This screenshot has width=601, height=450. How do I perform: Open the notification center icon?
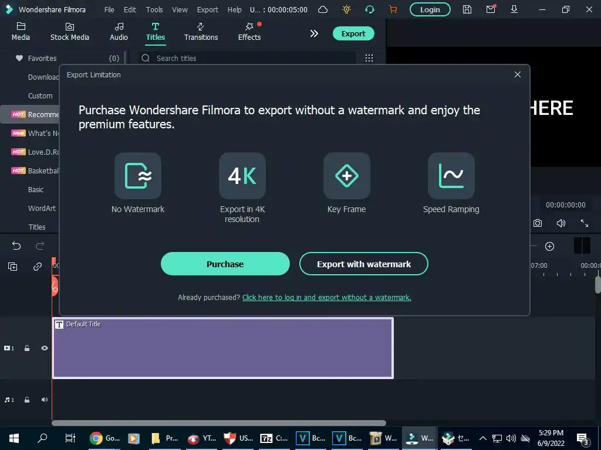click(582, 439)
